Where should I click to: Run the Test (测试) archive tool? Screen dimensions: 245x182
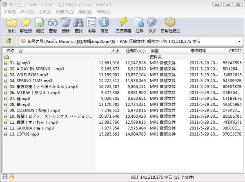(40, 24)
